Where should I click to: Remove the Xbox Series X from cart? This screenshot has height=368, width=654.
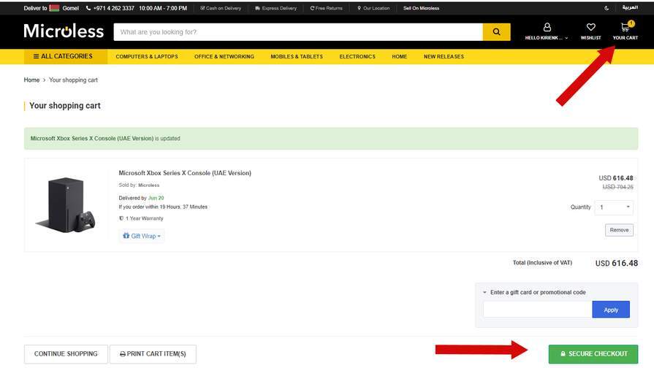click(619, 230)
